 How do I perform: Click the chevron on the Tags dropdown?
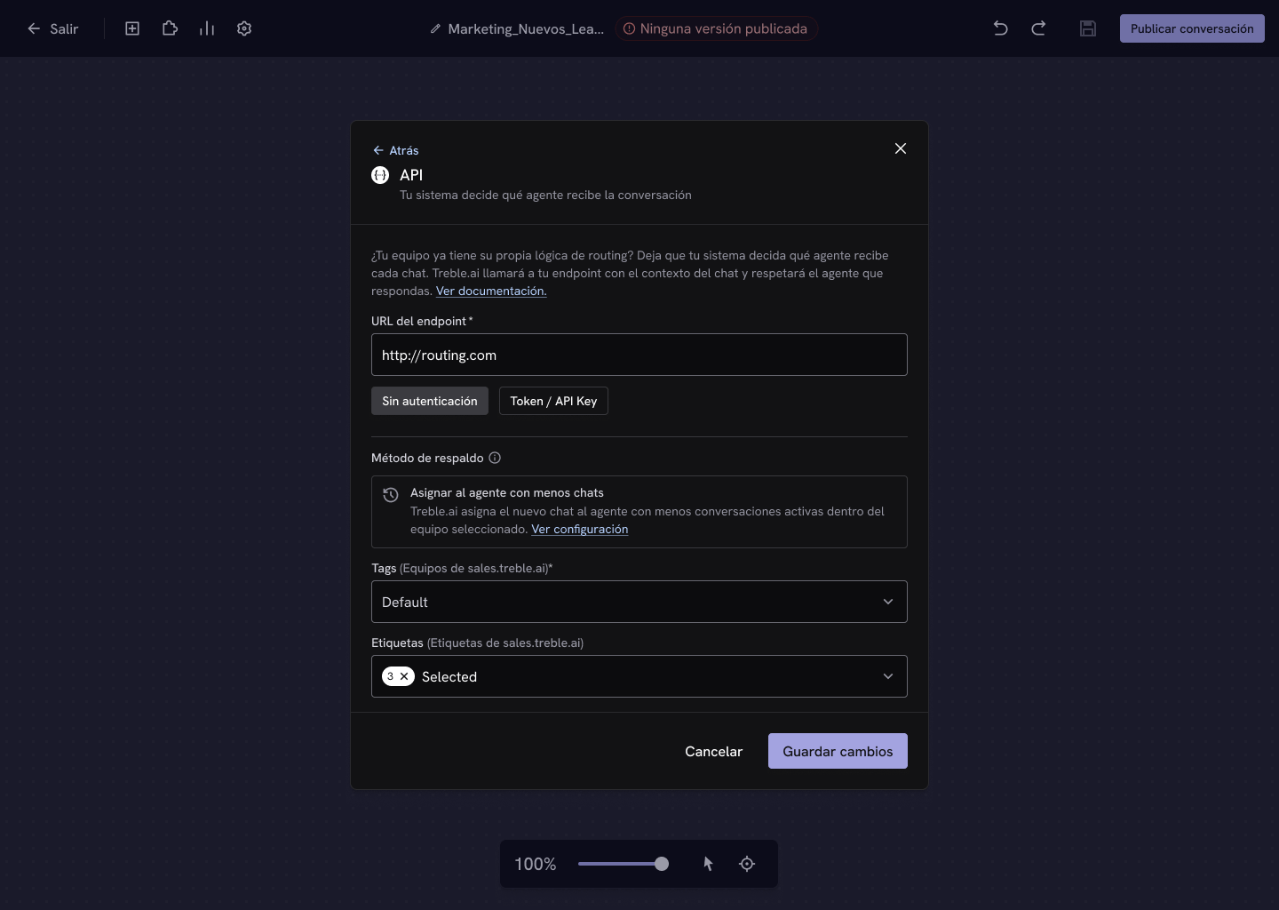(x=888, y=602)
